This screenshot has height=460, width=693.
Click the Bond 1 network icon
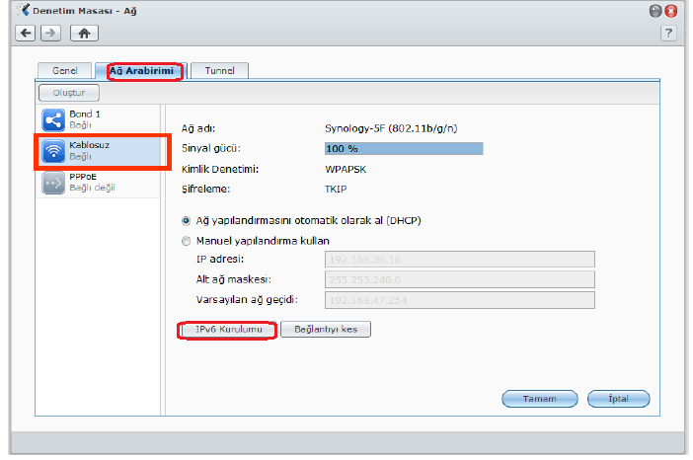(x=53, y=120)
